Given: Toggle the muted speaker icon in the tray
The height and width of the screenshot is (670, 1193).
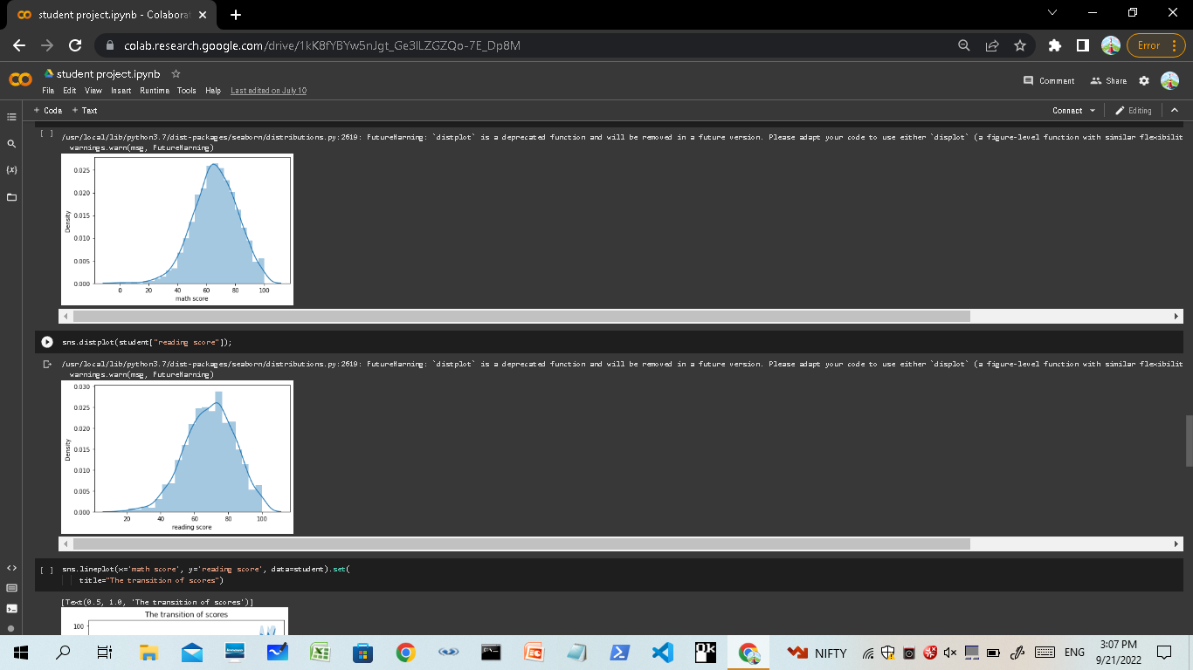Looking at the screenshot, I should (x=950, y=653).
